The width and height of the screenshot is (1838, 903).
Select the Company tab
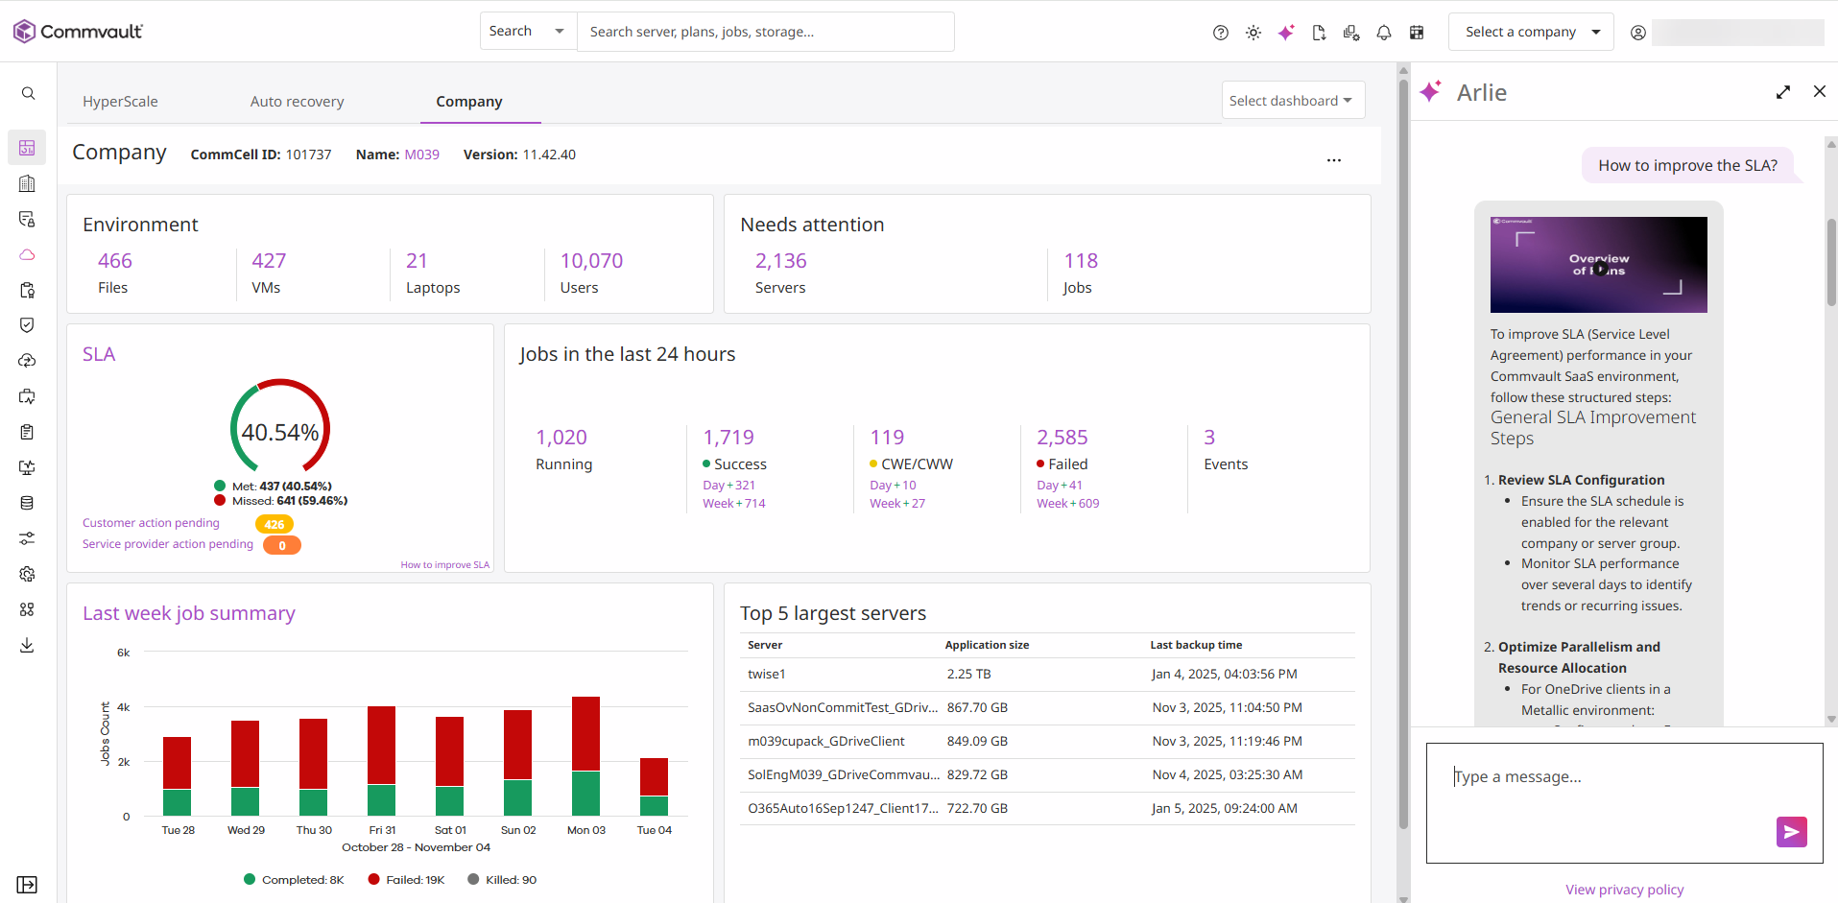pos(469,102)
